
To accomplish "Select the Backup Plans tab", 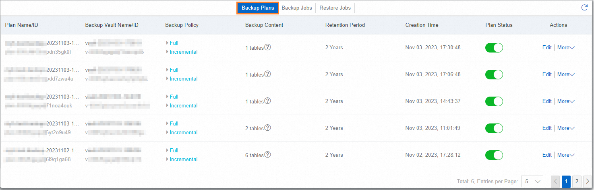I will tap(258, 8).
